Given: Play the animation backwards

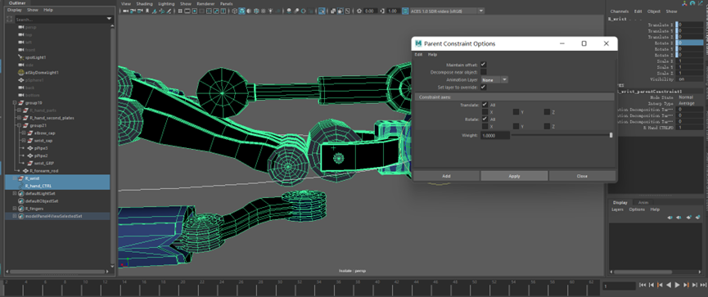Looking at the screenshot, I should pyautogui.click(x=669, y=285).
